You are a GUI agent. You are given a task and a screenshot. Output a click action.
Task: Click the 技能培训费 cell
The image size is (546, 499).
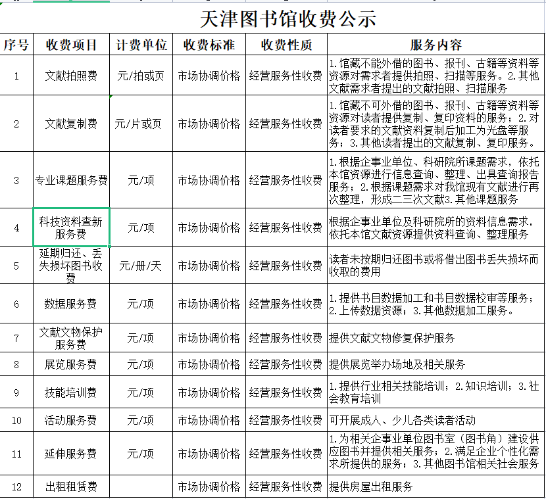point(71,392)
